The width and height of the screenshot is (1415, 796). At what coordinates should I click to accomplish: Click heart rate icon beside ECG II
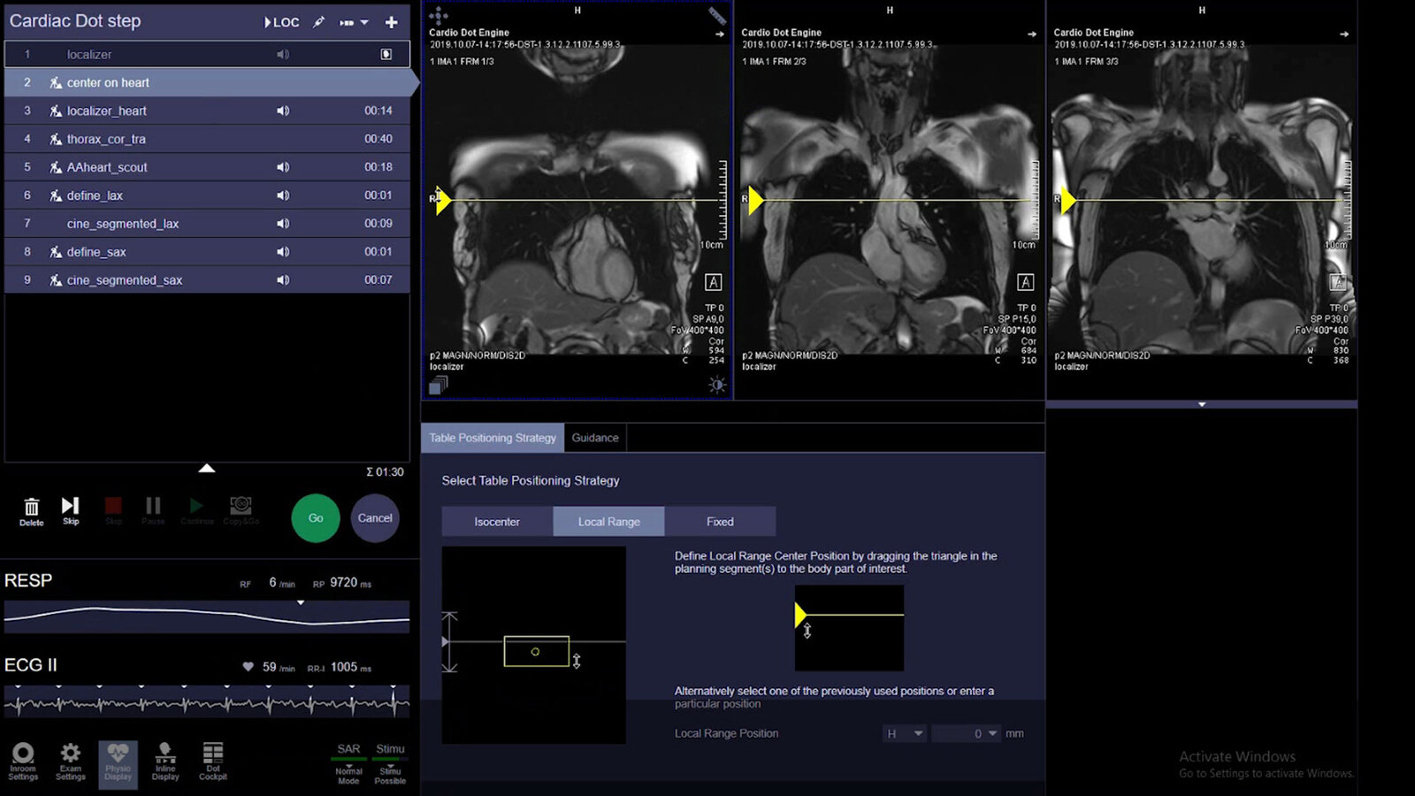click(248, 667)
